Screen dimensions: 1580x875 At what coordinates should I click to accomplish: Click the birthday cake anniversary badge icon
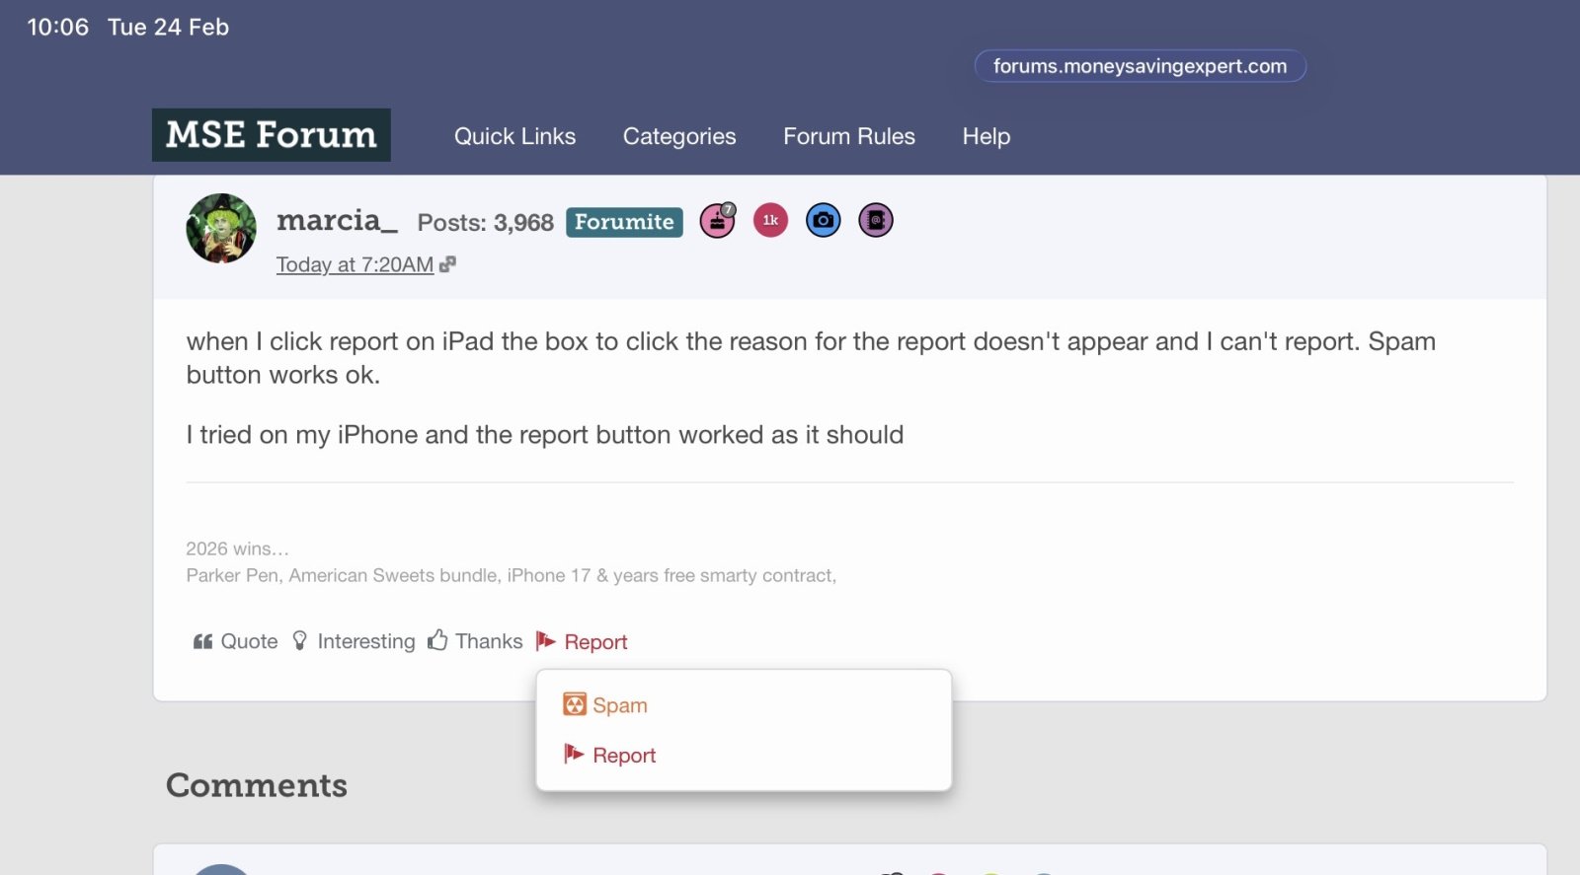coord(717,221)
